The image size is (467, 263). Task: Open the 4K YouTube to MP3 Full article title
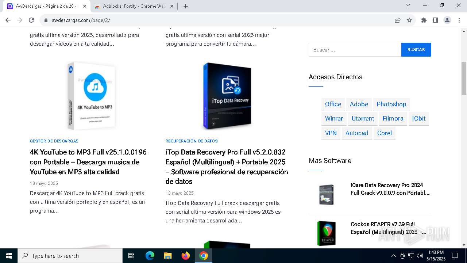(88, 162)
